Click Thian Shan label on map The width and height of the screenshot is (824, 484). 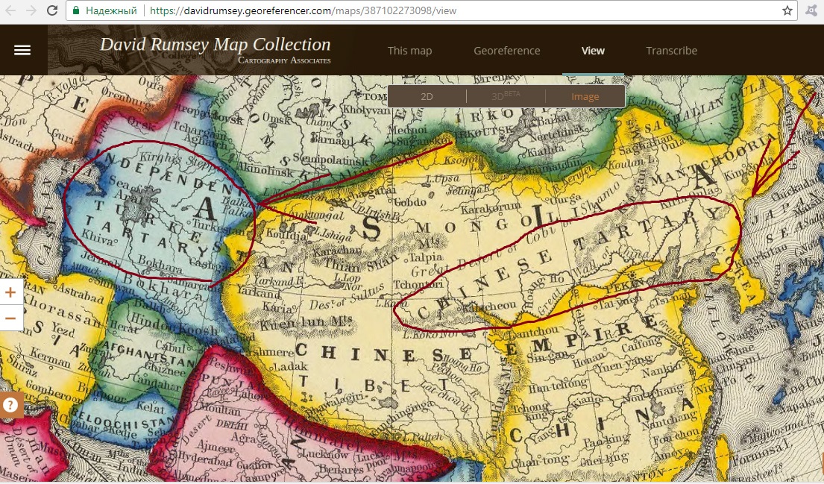coord(360,262)
